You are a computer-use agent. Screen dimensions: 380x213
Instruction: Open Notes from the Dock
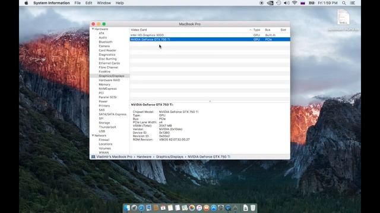point(170,208)
